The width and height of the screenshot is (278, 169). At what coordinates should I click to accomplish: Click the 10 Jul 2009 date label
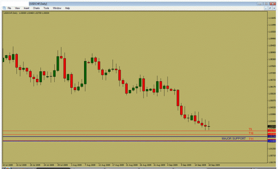tap(8, 165)
